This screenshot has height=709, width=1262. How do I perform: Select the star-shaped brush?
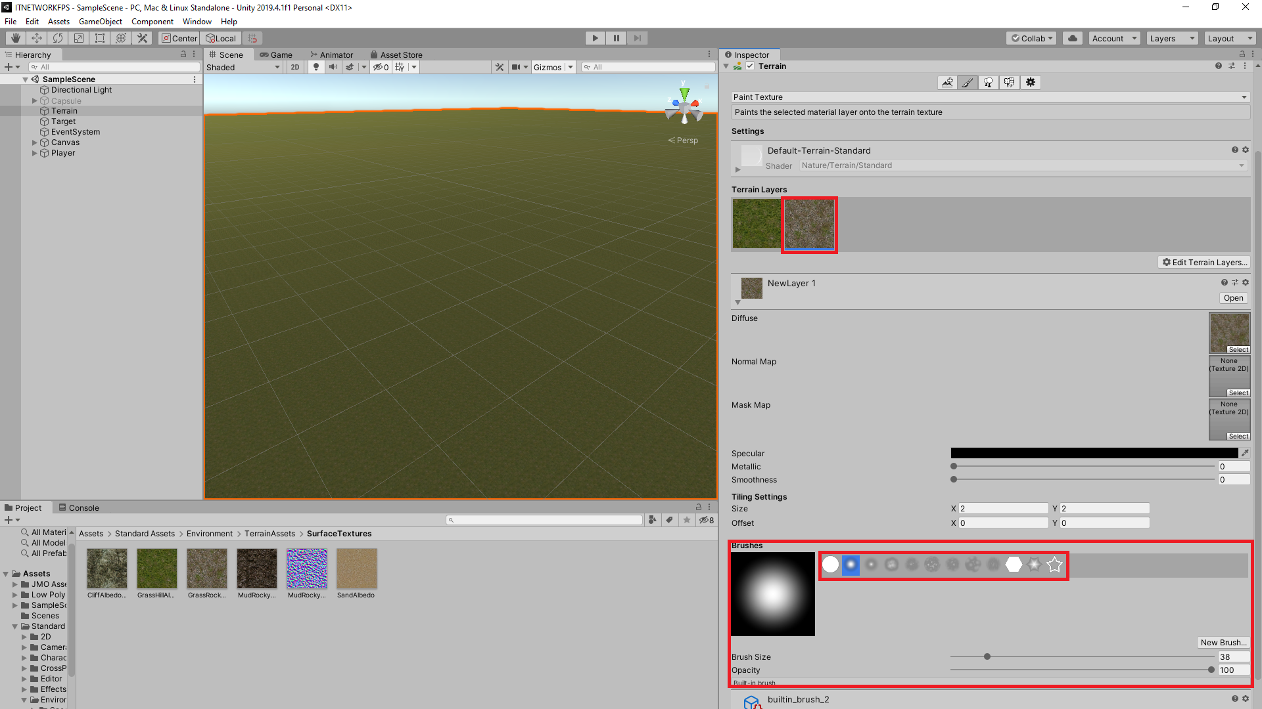click(1054, 564)
